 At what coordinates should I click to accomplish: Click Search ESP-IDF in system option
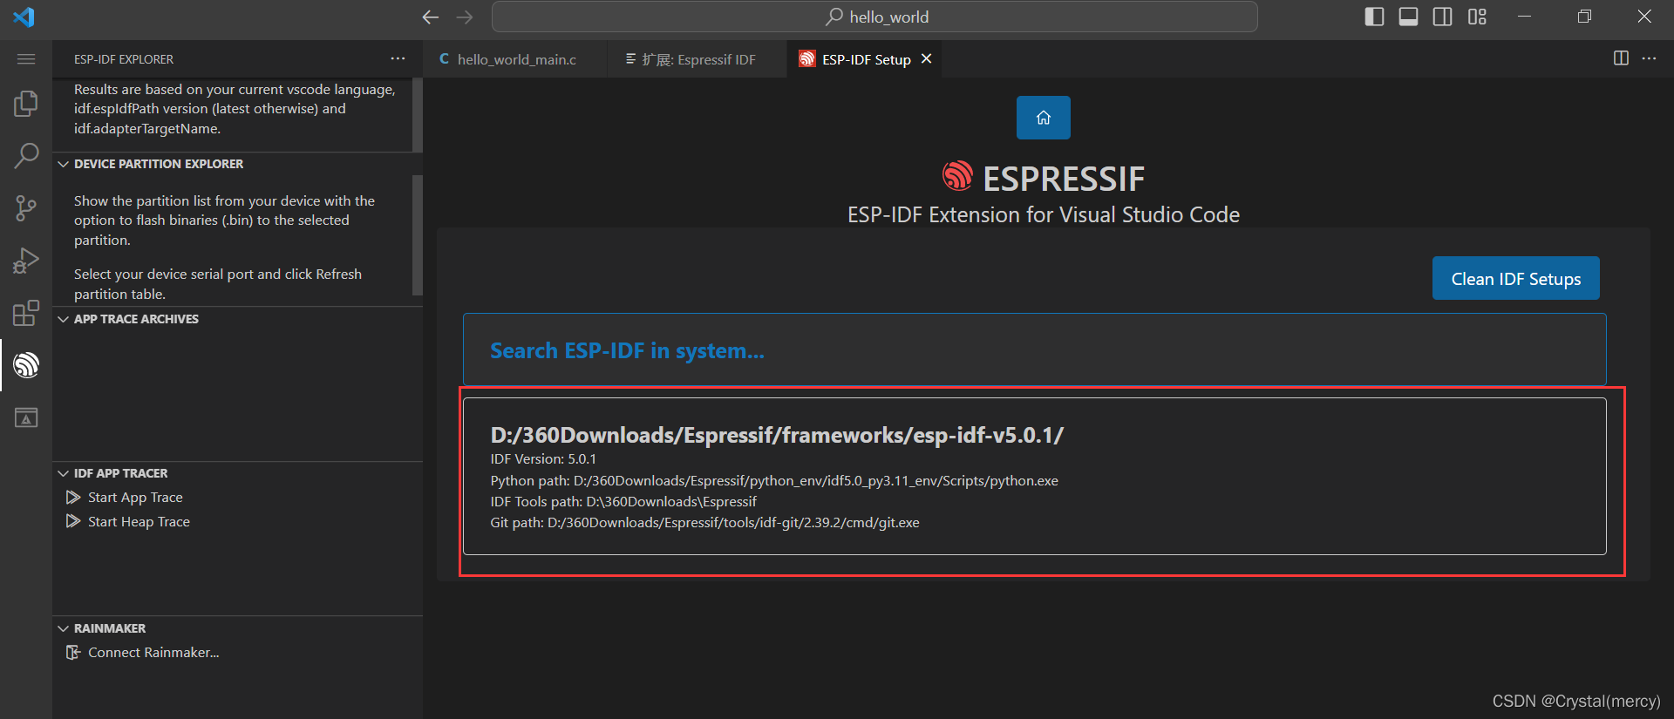point(1034,349)
